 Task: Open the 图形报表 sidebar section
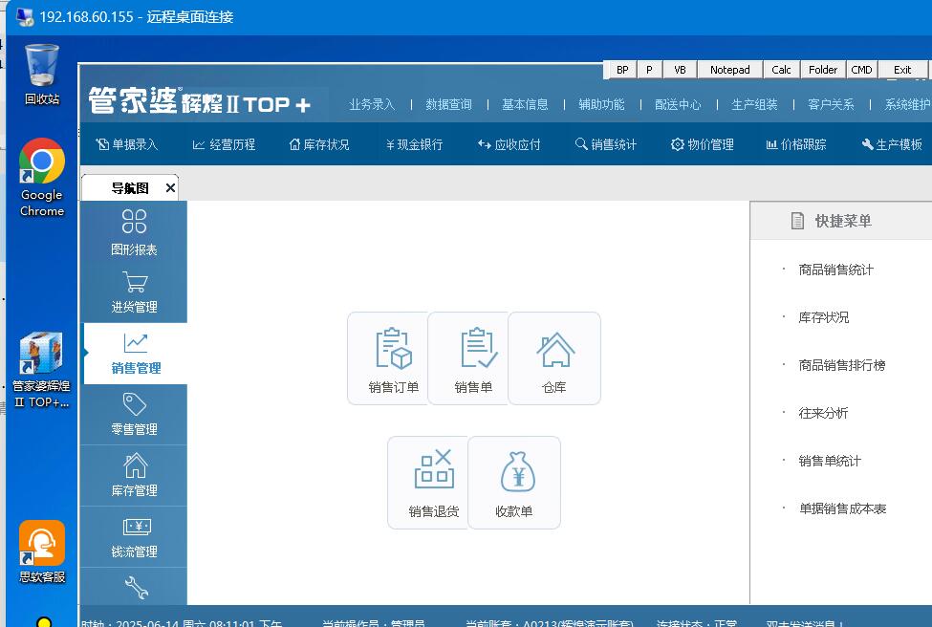[x=134, y=231]
